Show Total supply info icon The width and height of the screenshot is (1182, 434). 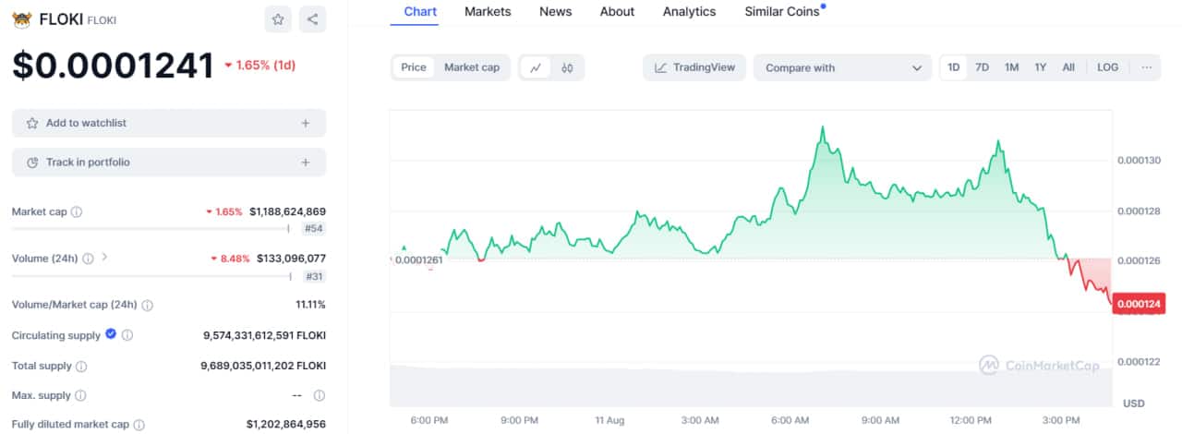81,367
